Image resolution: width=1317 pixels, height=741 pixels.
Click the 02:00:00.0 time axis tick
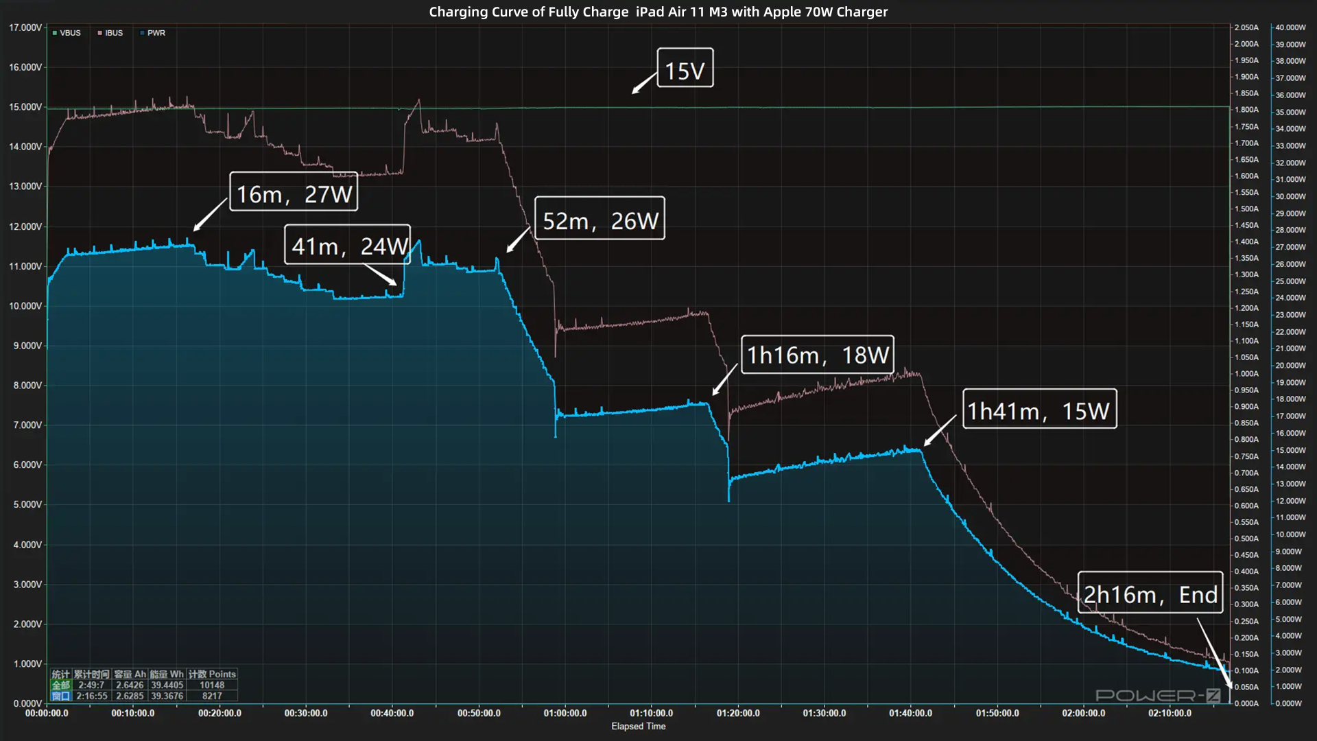point(1084,713)
